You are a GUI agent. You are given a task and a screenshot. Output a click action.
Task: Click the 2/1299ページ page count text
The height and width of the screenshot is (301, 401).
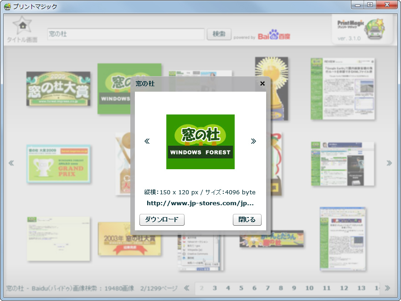pyautogui.click(x=159, y=288)
